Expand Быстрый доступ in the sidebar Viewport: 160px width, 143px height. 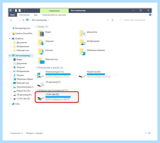click(10, 28)
